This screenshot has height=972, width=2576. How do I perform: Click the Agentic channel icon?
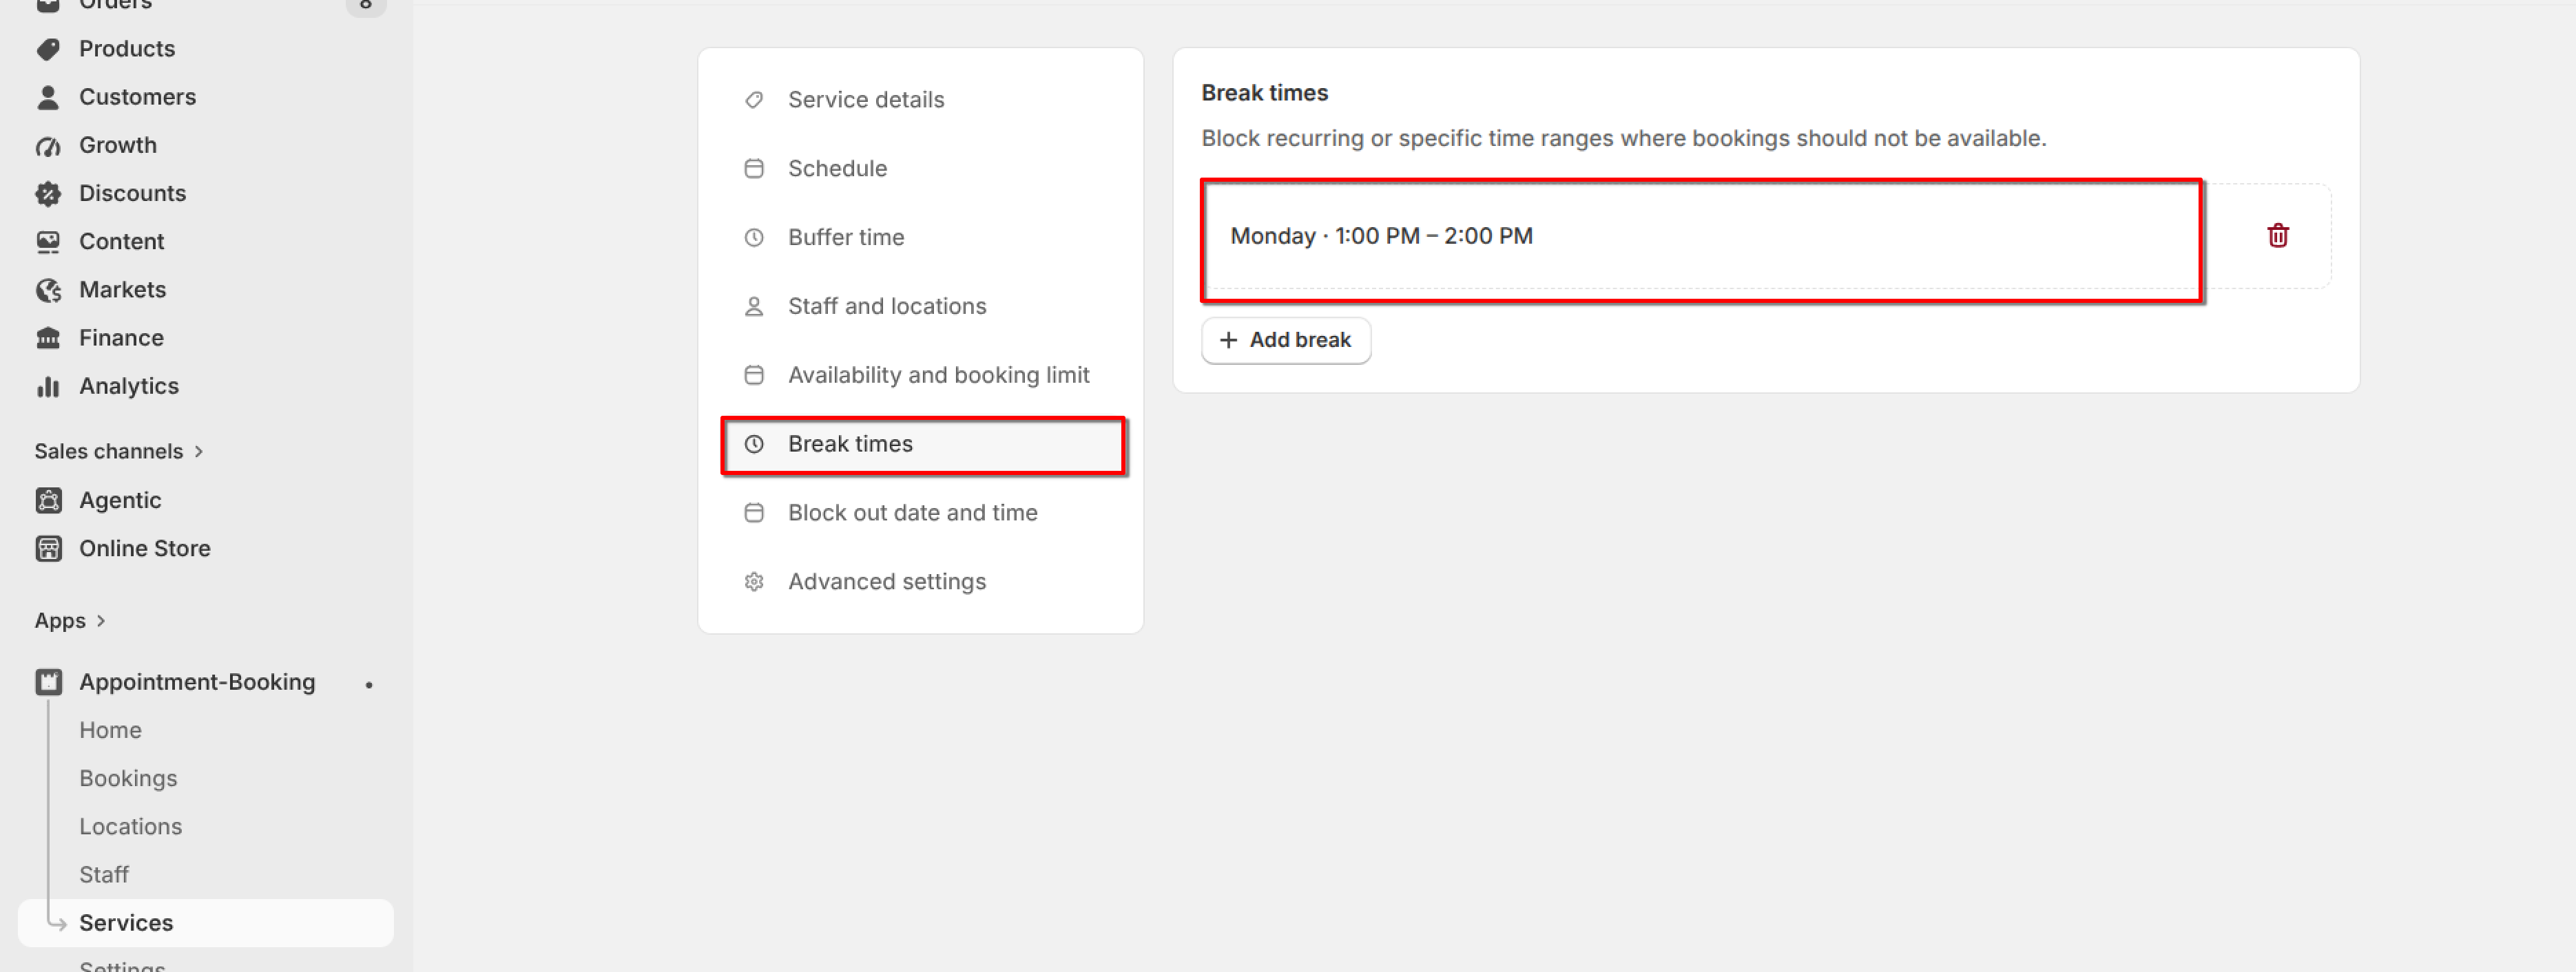pos(48,500)
